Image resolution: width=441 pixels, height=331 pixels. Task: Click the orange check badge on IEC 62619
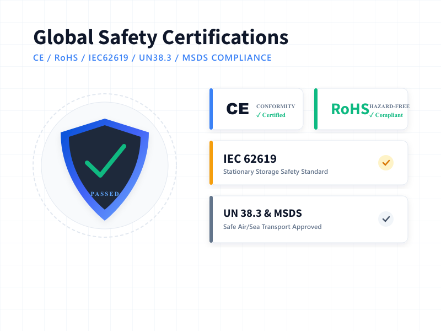pyautogui.click(x=385, y=163)
